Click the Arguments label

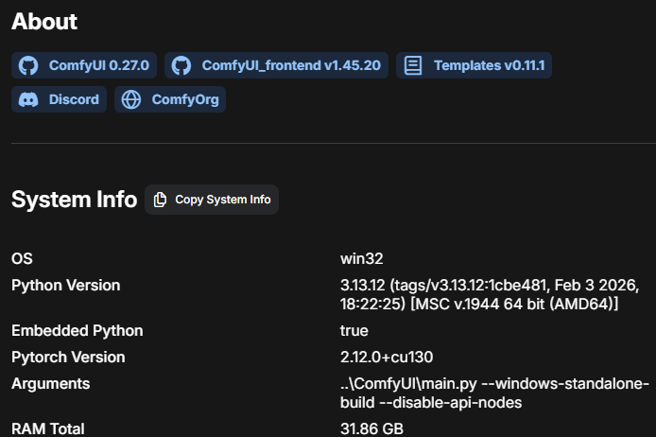click(51, 384)
